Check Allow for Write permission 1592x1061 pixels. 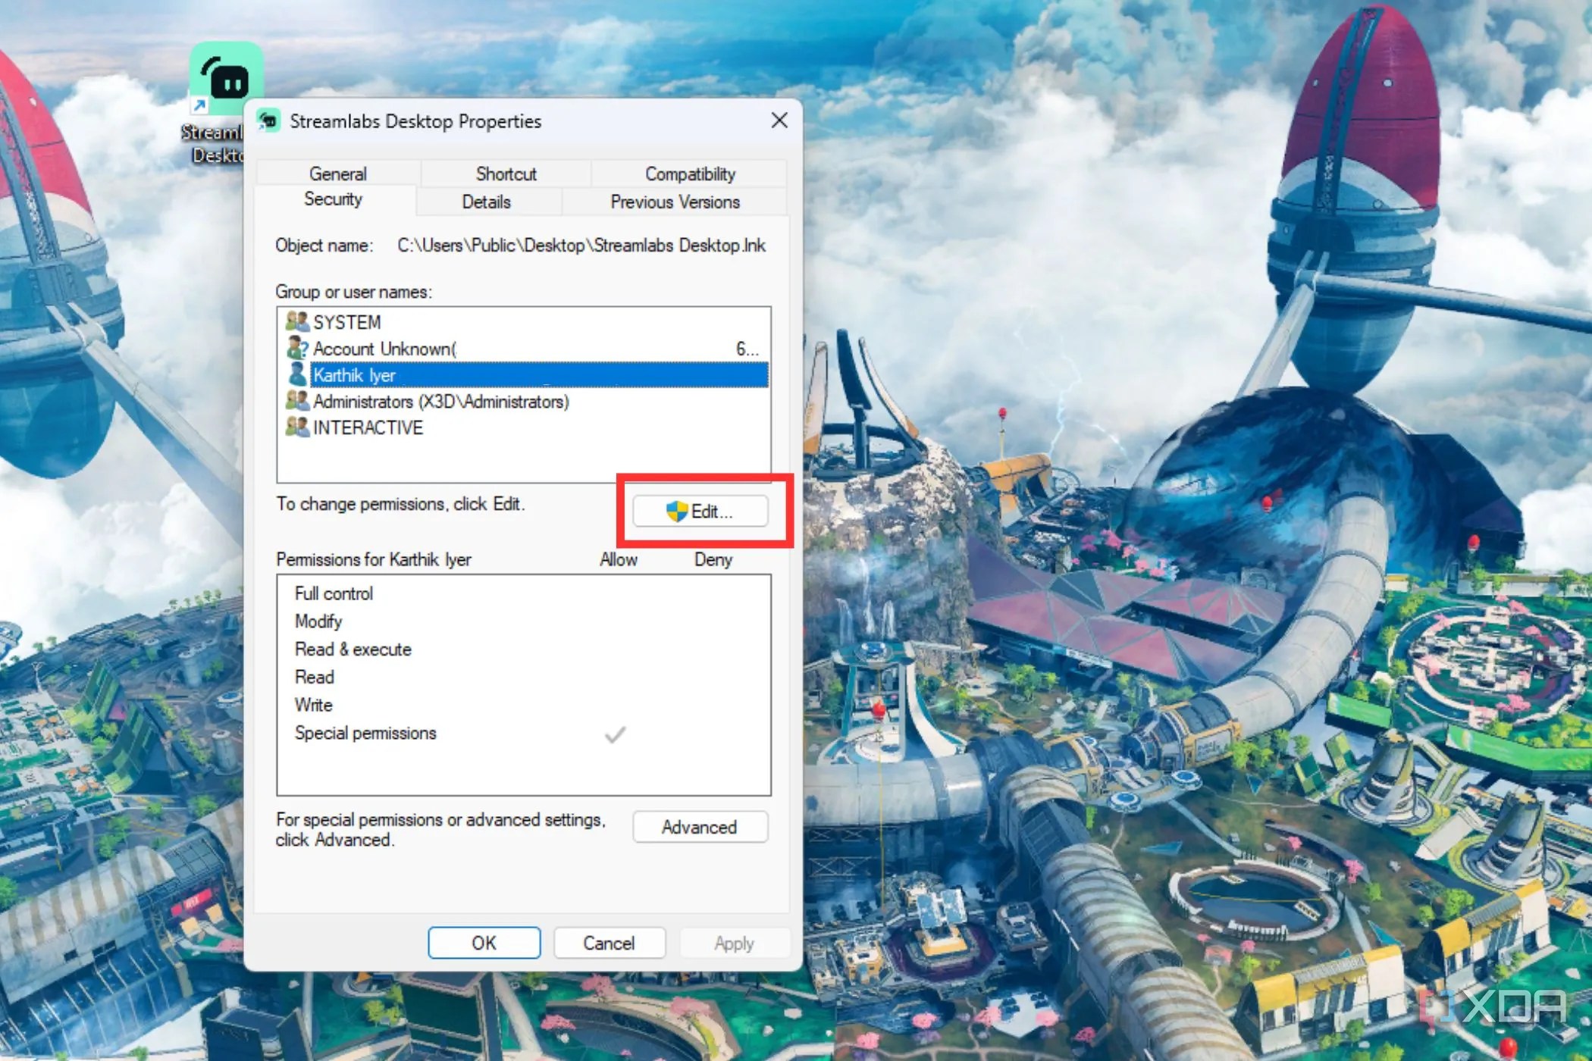click(618, 705)
